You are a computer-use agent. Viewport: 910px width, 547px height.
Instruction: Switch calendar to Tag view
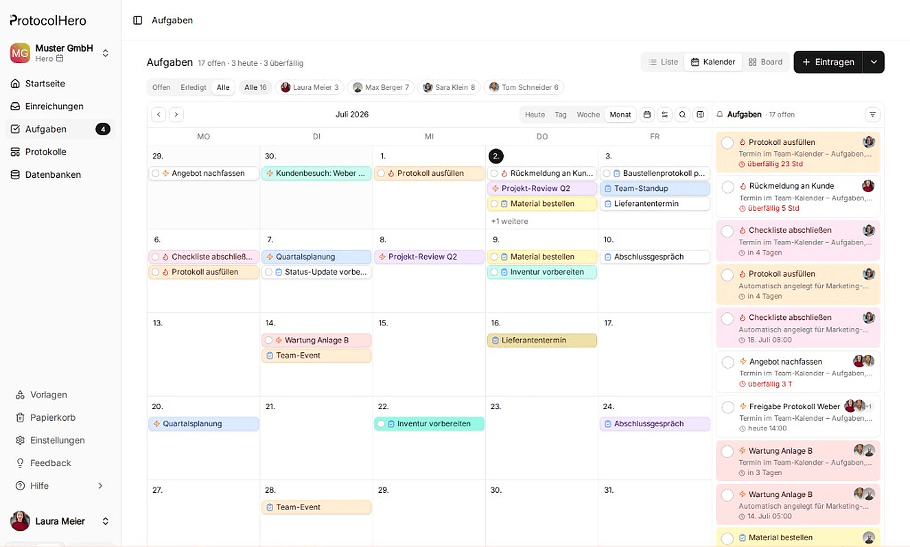tap(561, 115)
